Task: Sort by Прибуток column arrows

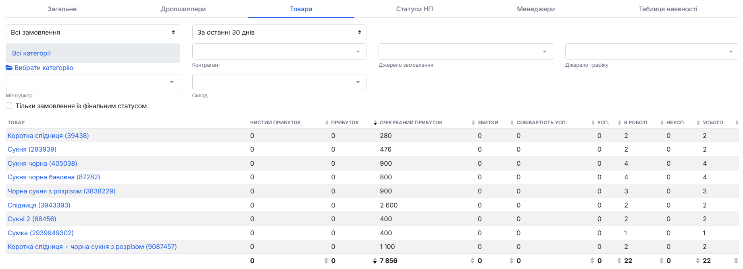Action: click(375, 123)
